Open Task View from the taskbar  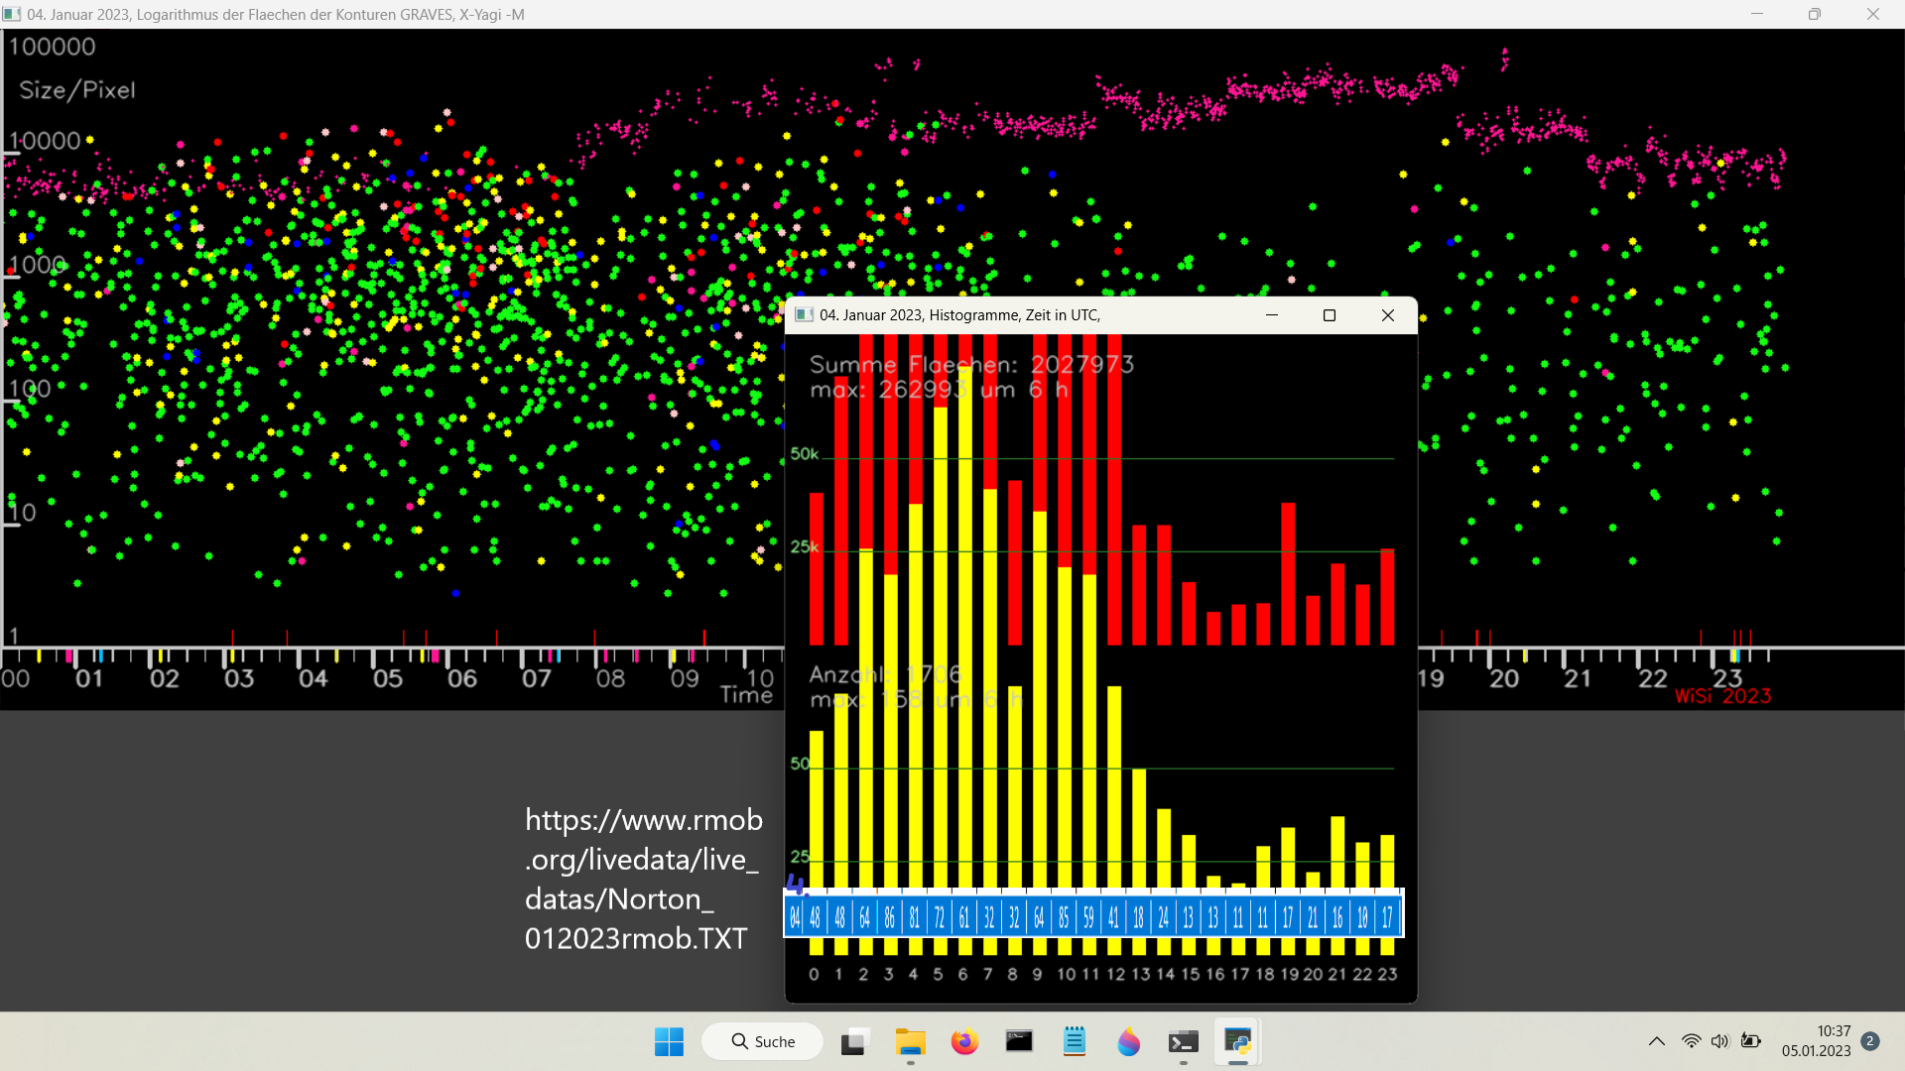point(854,1041)
